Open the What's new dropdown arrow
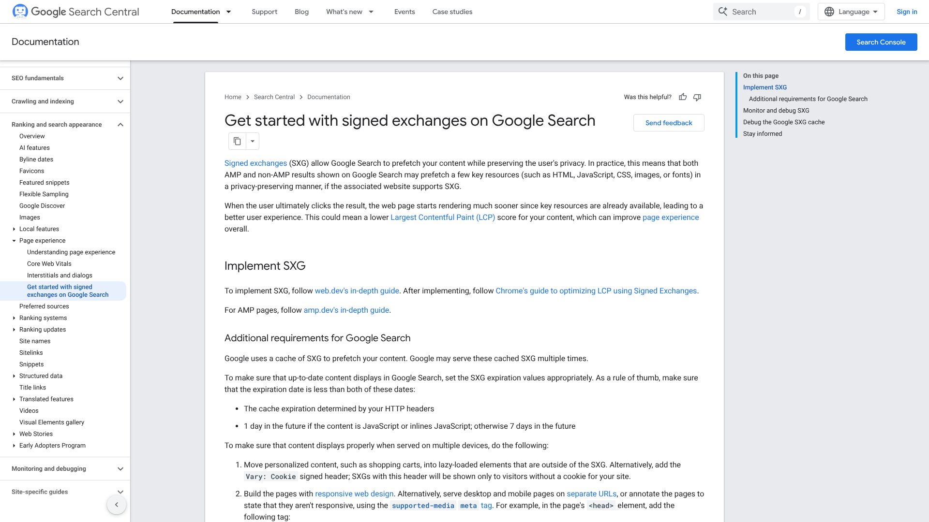The width and height of the screenshot is (929, 522). pos(371,12)
